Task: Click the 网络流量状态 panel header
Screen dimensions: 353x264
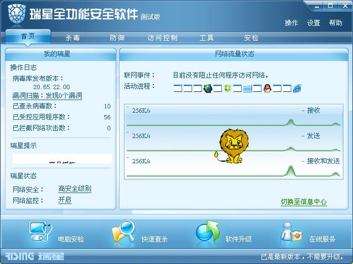Action: 234,54
